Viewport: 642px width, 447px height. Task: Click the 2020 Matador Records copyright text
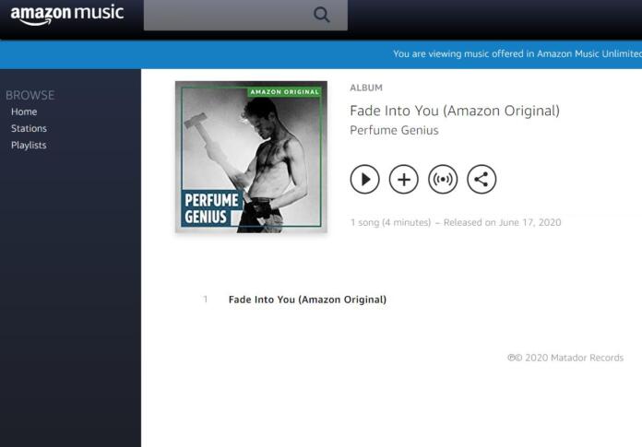click(565, 358)
